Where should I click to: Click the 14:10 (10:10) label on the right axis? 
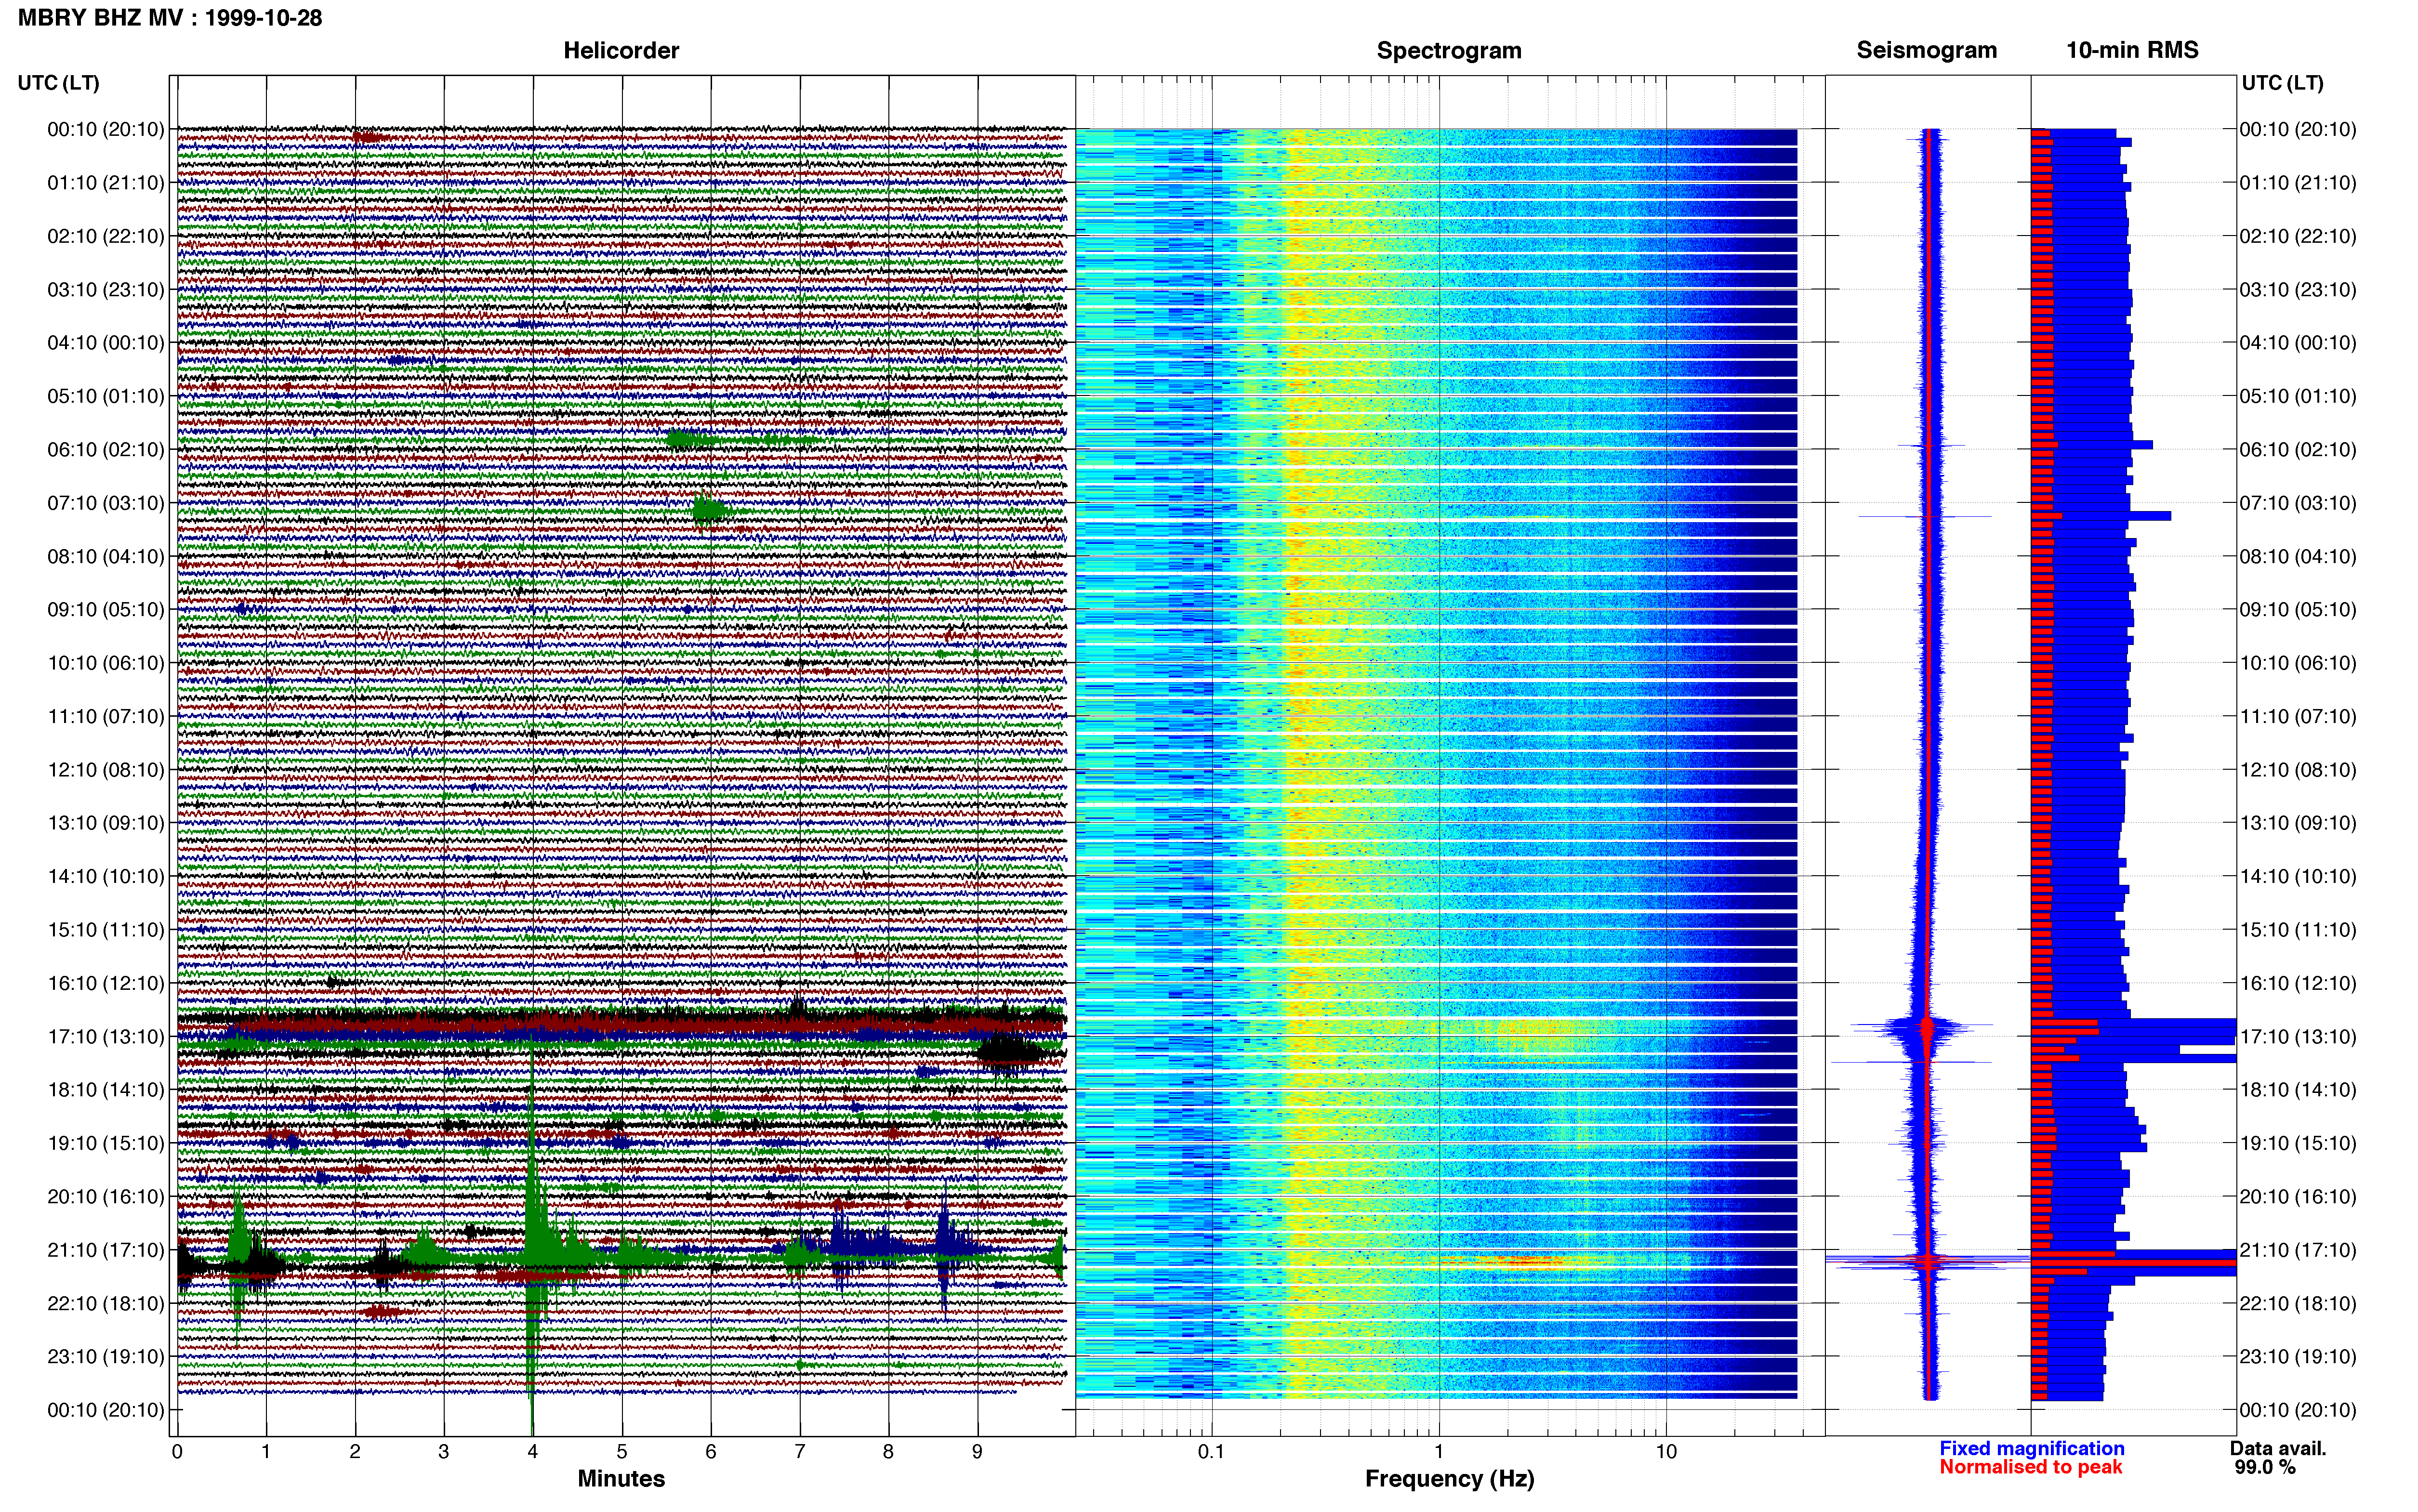(2298, 877)
